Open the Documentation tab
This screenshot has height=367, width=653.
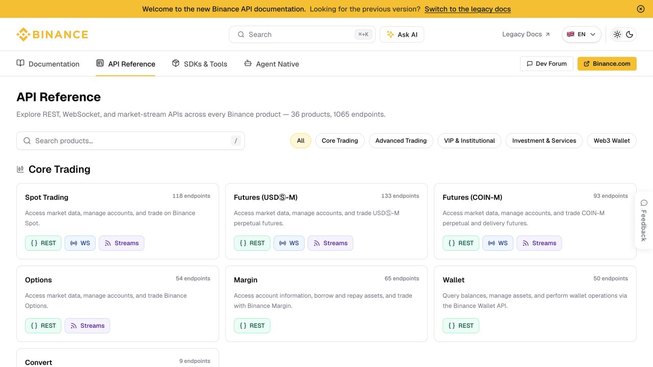48,64
